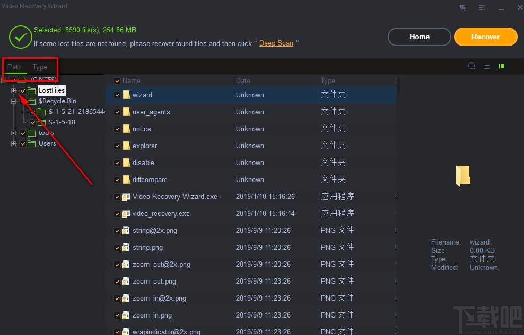The image size is (524, 335).
Task: Expand the Users tree node
Action: (13, 143)
